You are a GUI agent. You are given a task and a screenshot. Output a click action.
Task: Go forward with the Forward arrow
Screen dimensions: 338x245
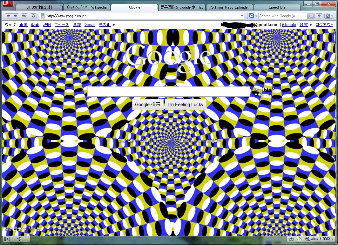tap(16, 16)
